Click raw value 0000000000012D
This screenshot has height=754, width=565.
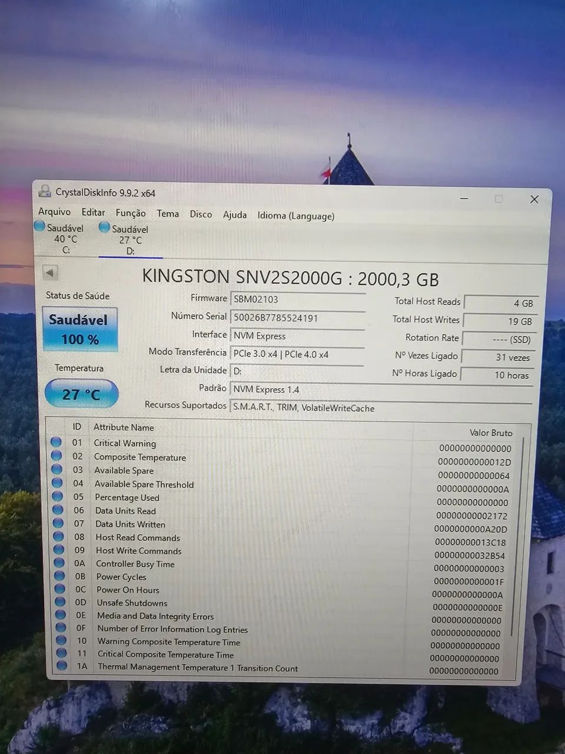pos(474,462)
